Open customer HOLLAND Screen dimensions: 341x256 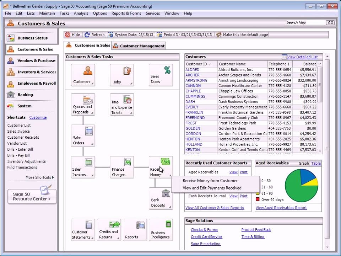194,144
